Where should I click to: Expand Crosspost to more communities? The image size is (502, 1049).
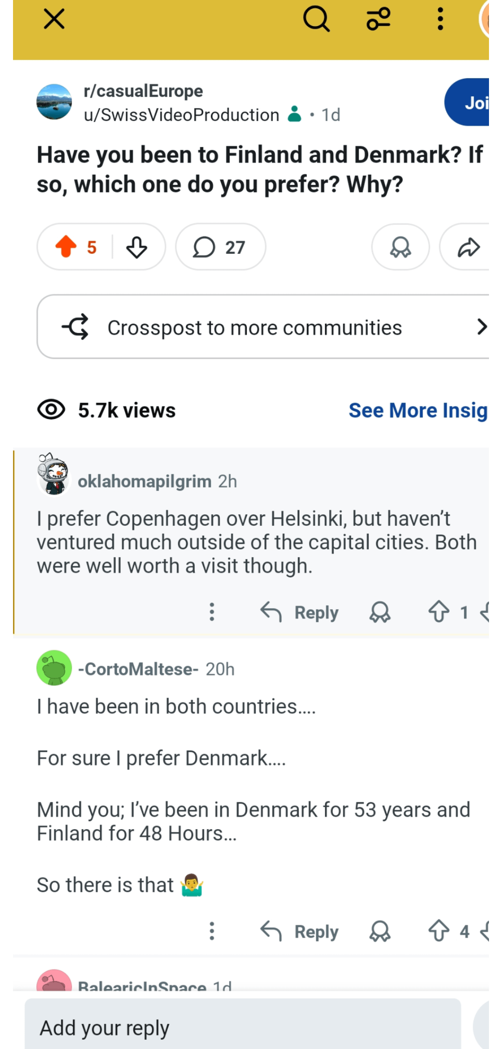coord(263,327)
